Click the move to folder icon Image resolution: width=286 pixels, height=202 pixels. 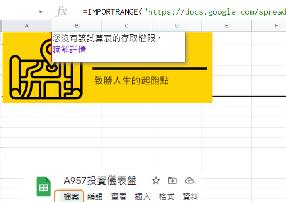[172, 181]
